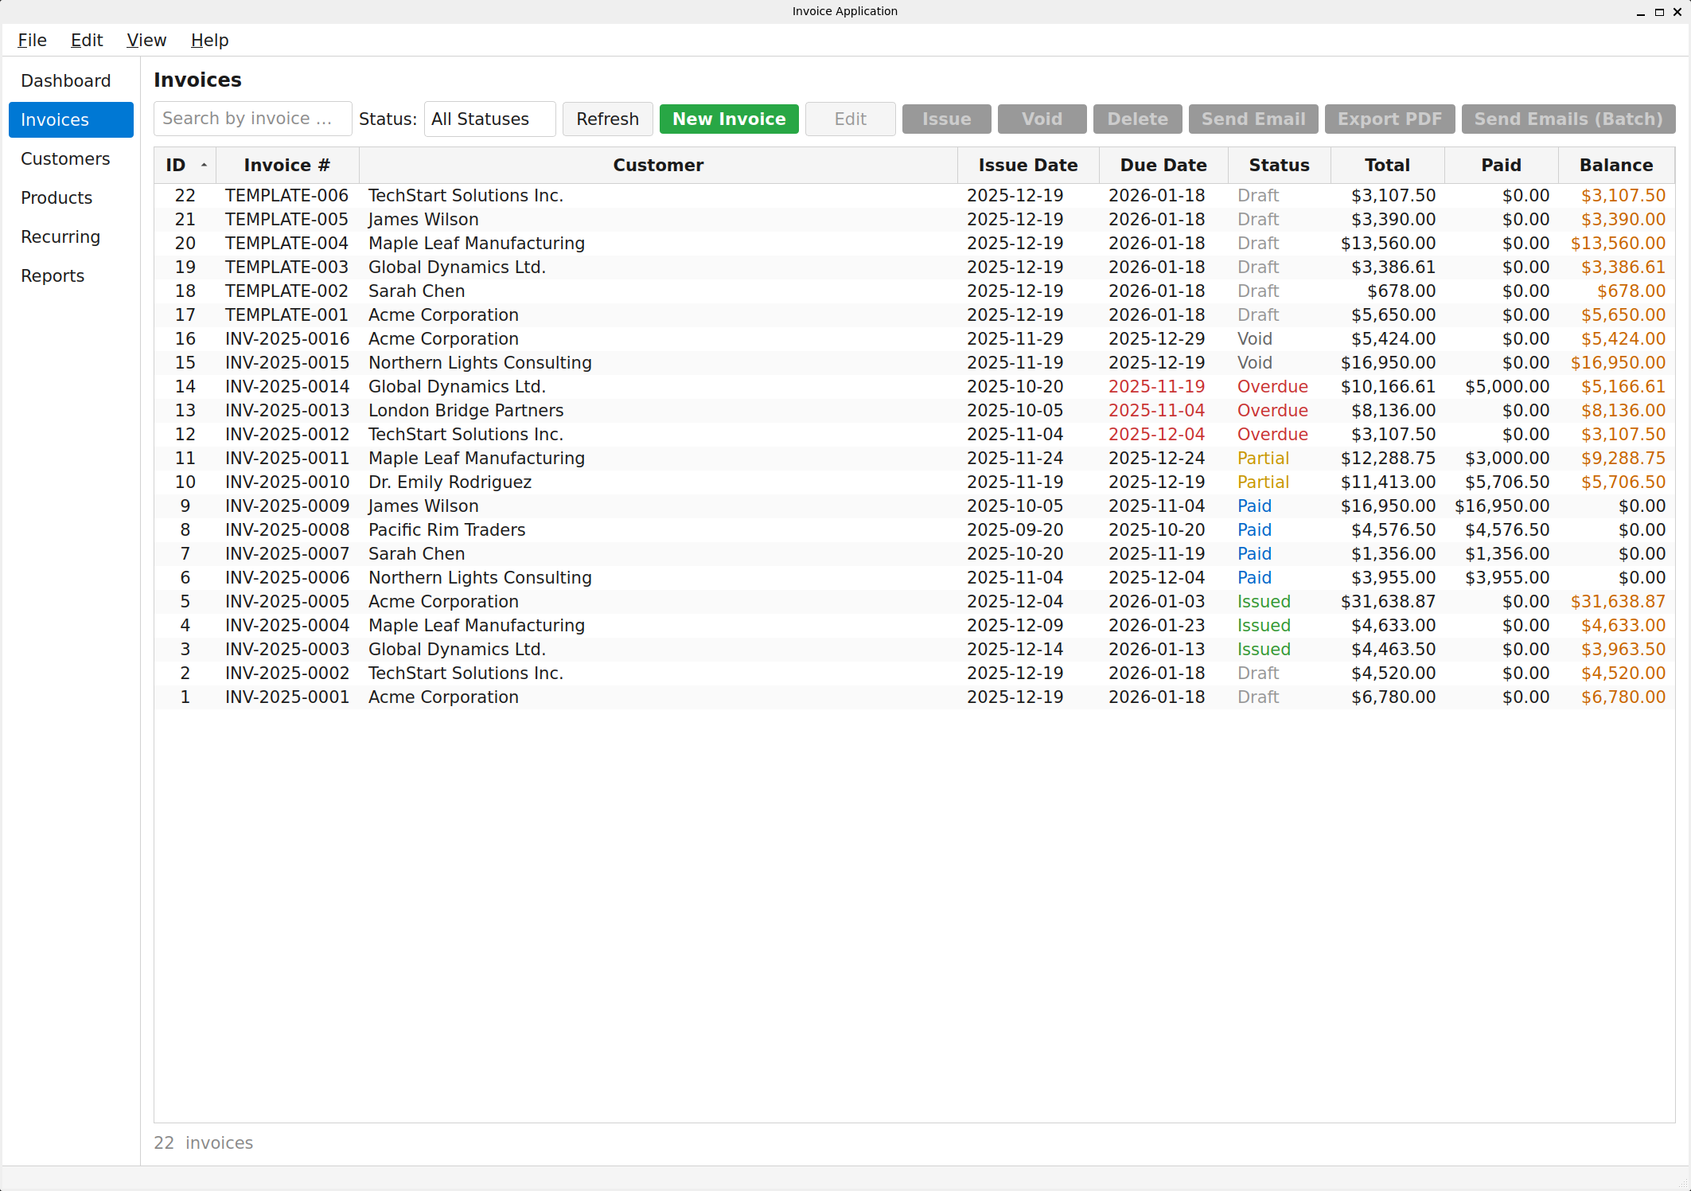Open the File menu
This screenshot has width=1691, height=1191.
click(x=32, y=40)
